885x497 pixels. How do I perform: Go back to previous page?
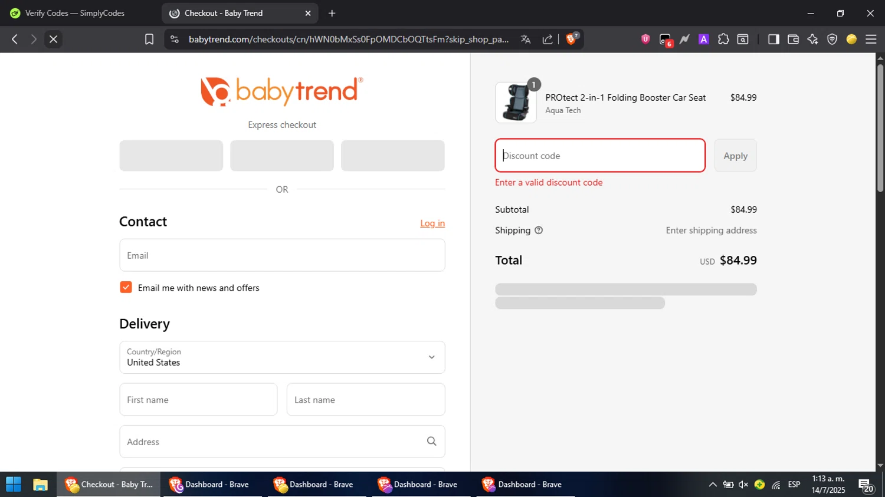[x=15, y=39]
